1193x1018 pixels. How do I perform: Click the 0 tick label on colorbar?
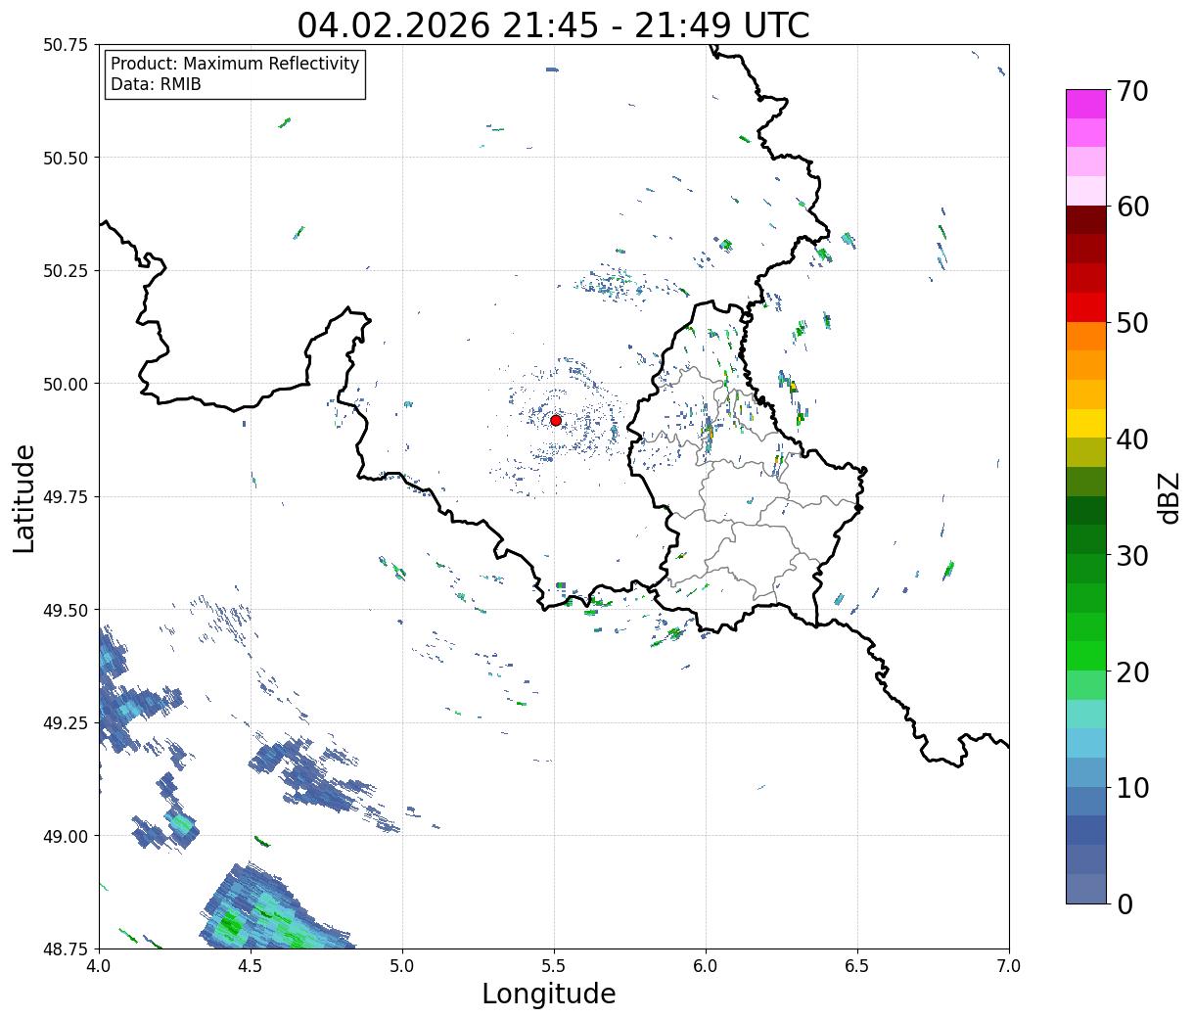pos(1124,904)
